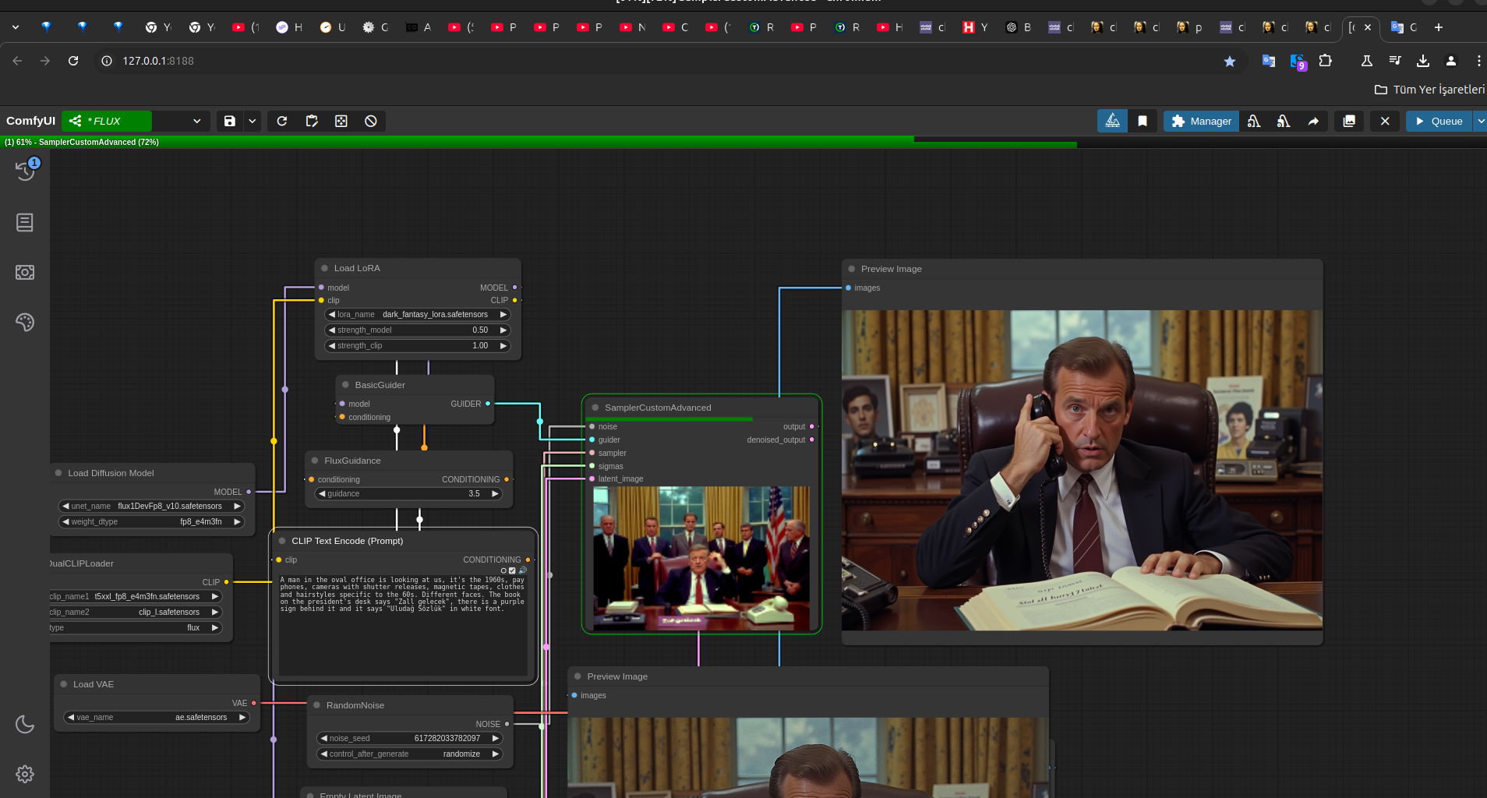This screenshot has width=1487, height=798.
Task: Open the Manager button
Action: (1201, 121)
